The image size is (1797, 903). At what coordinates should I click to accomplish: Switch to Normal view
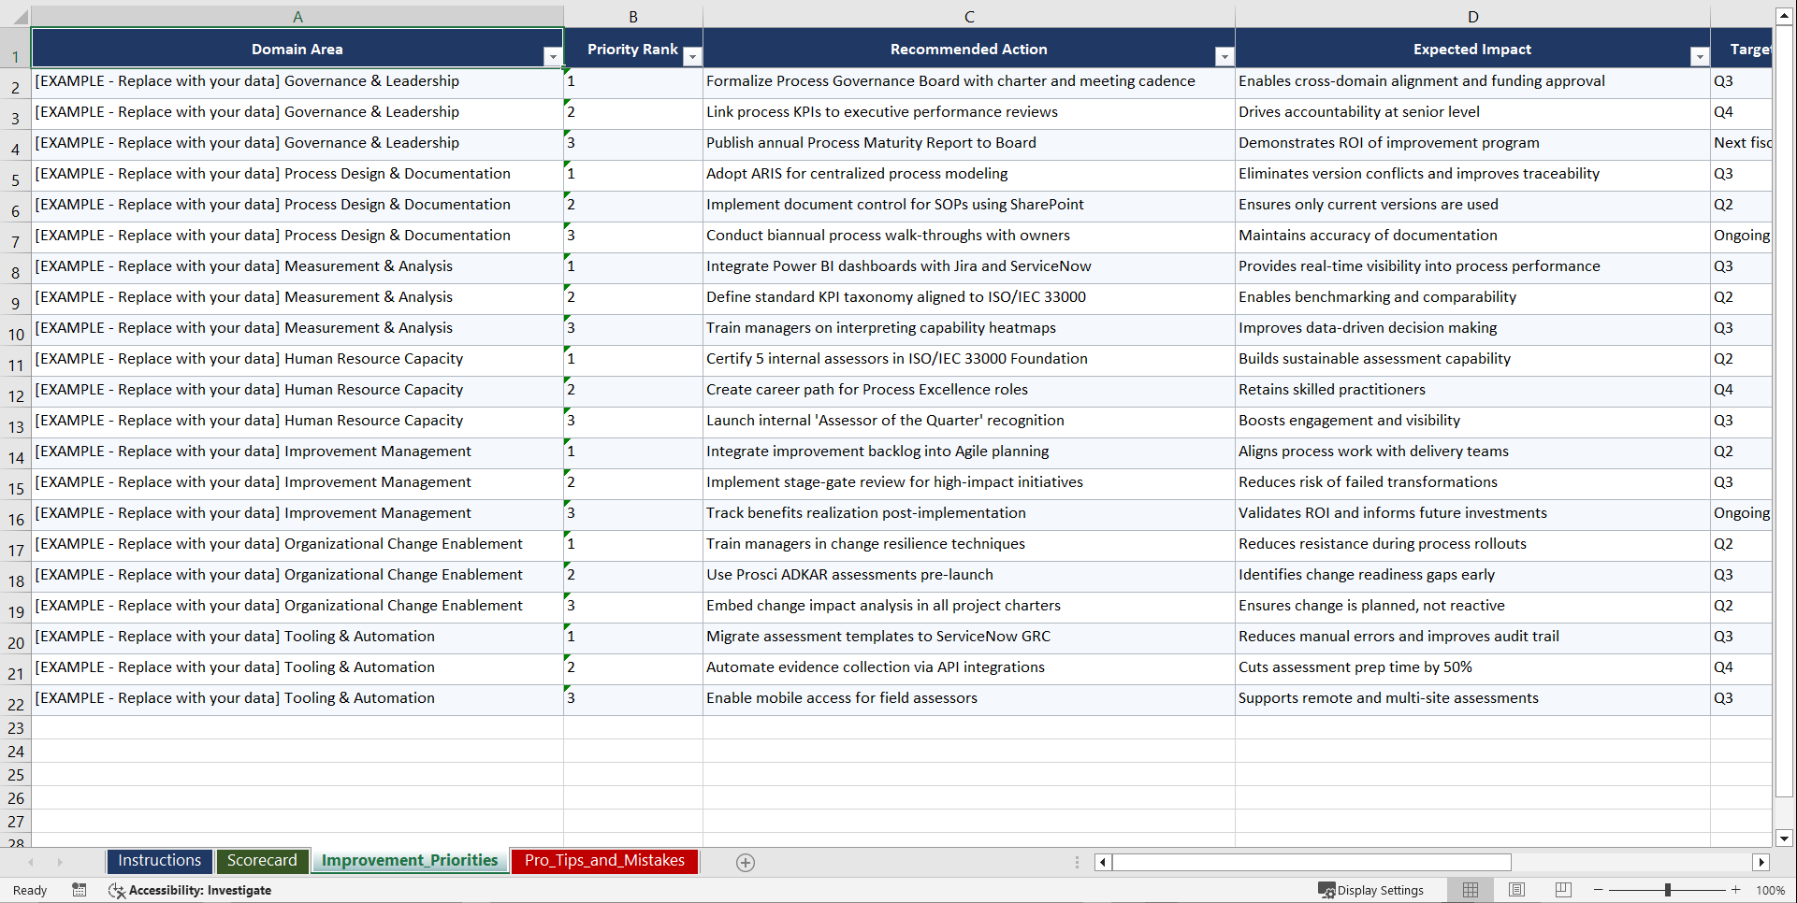[x=1470, y=890]
